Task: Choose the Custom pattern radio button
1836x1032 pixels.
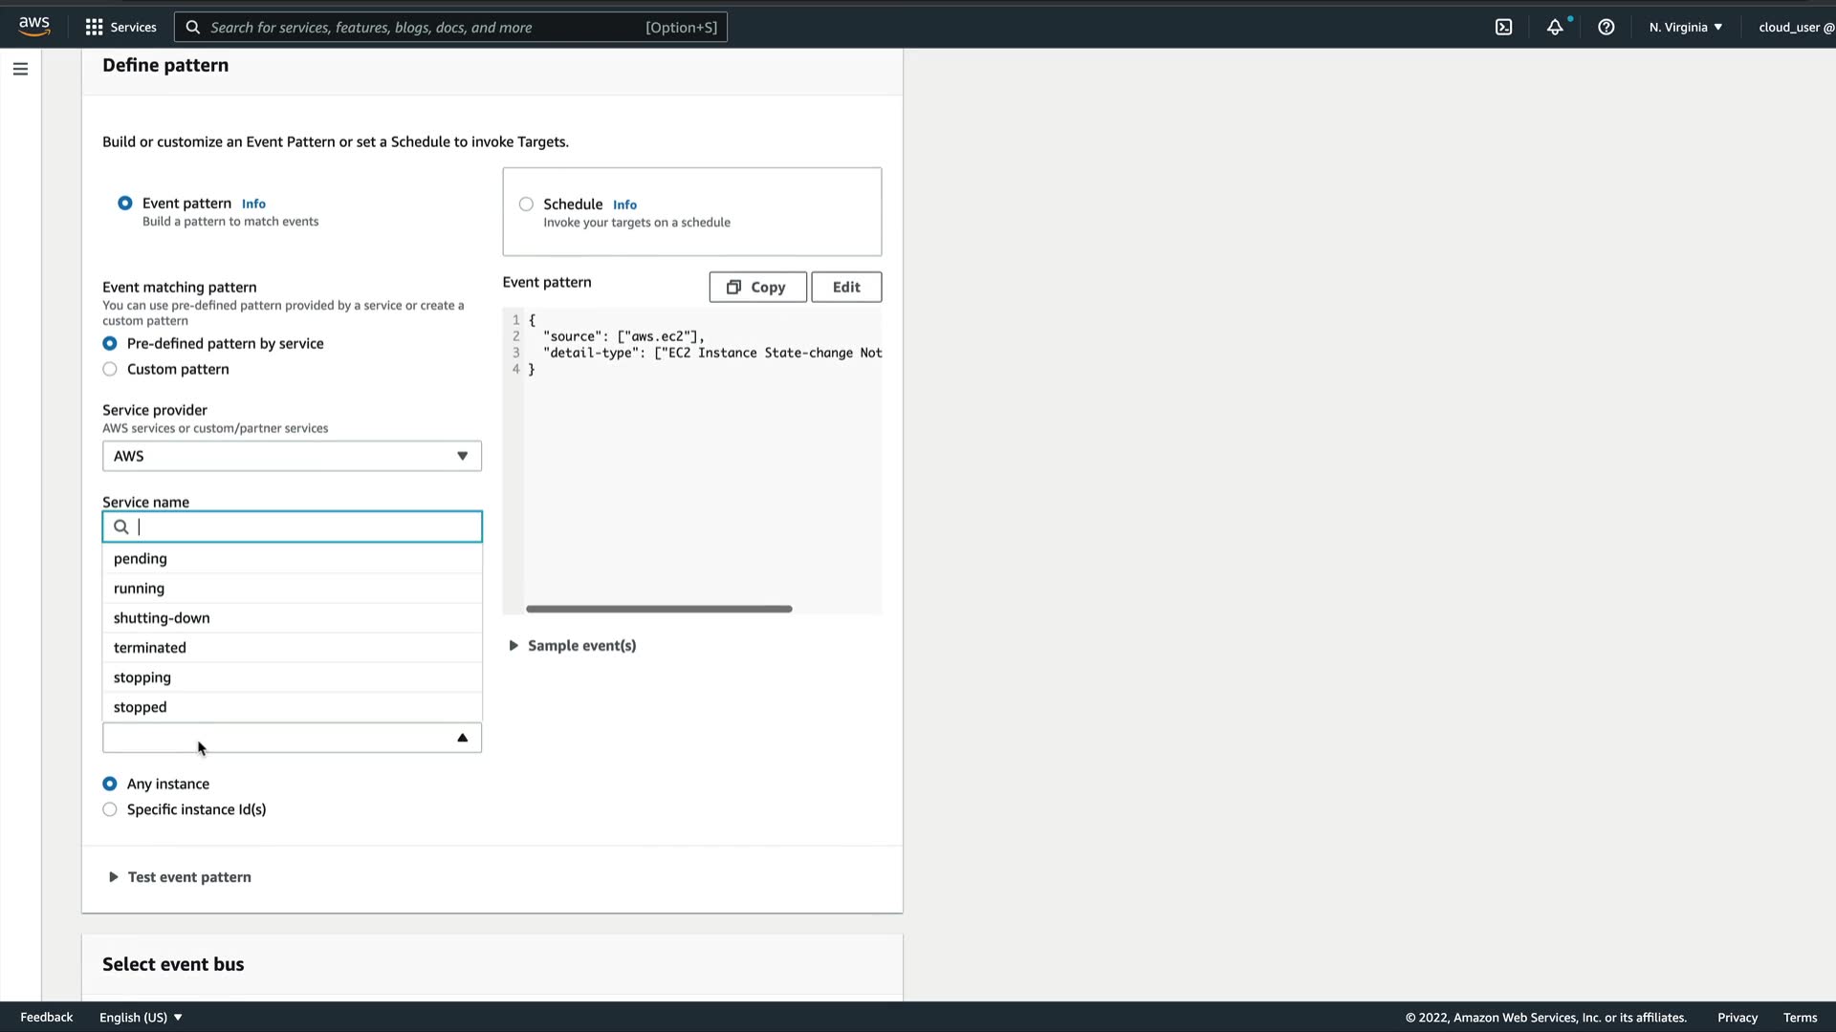Action: 110,369
